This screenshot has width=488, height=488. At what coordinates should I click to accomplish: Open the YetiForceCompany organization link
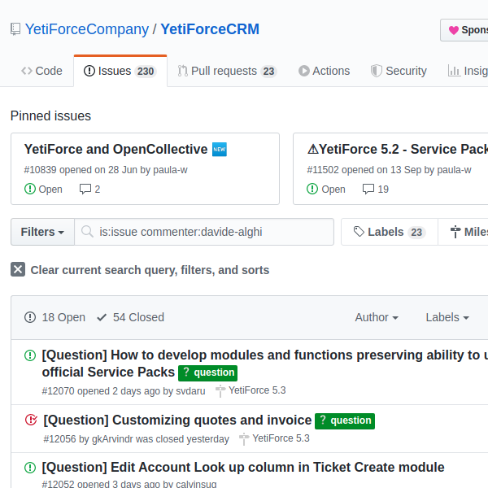tap(87, 29)
